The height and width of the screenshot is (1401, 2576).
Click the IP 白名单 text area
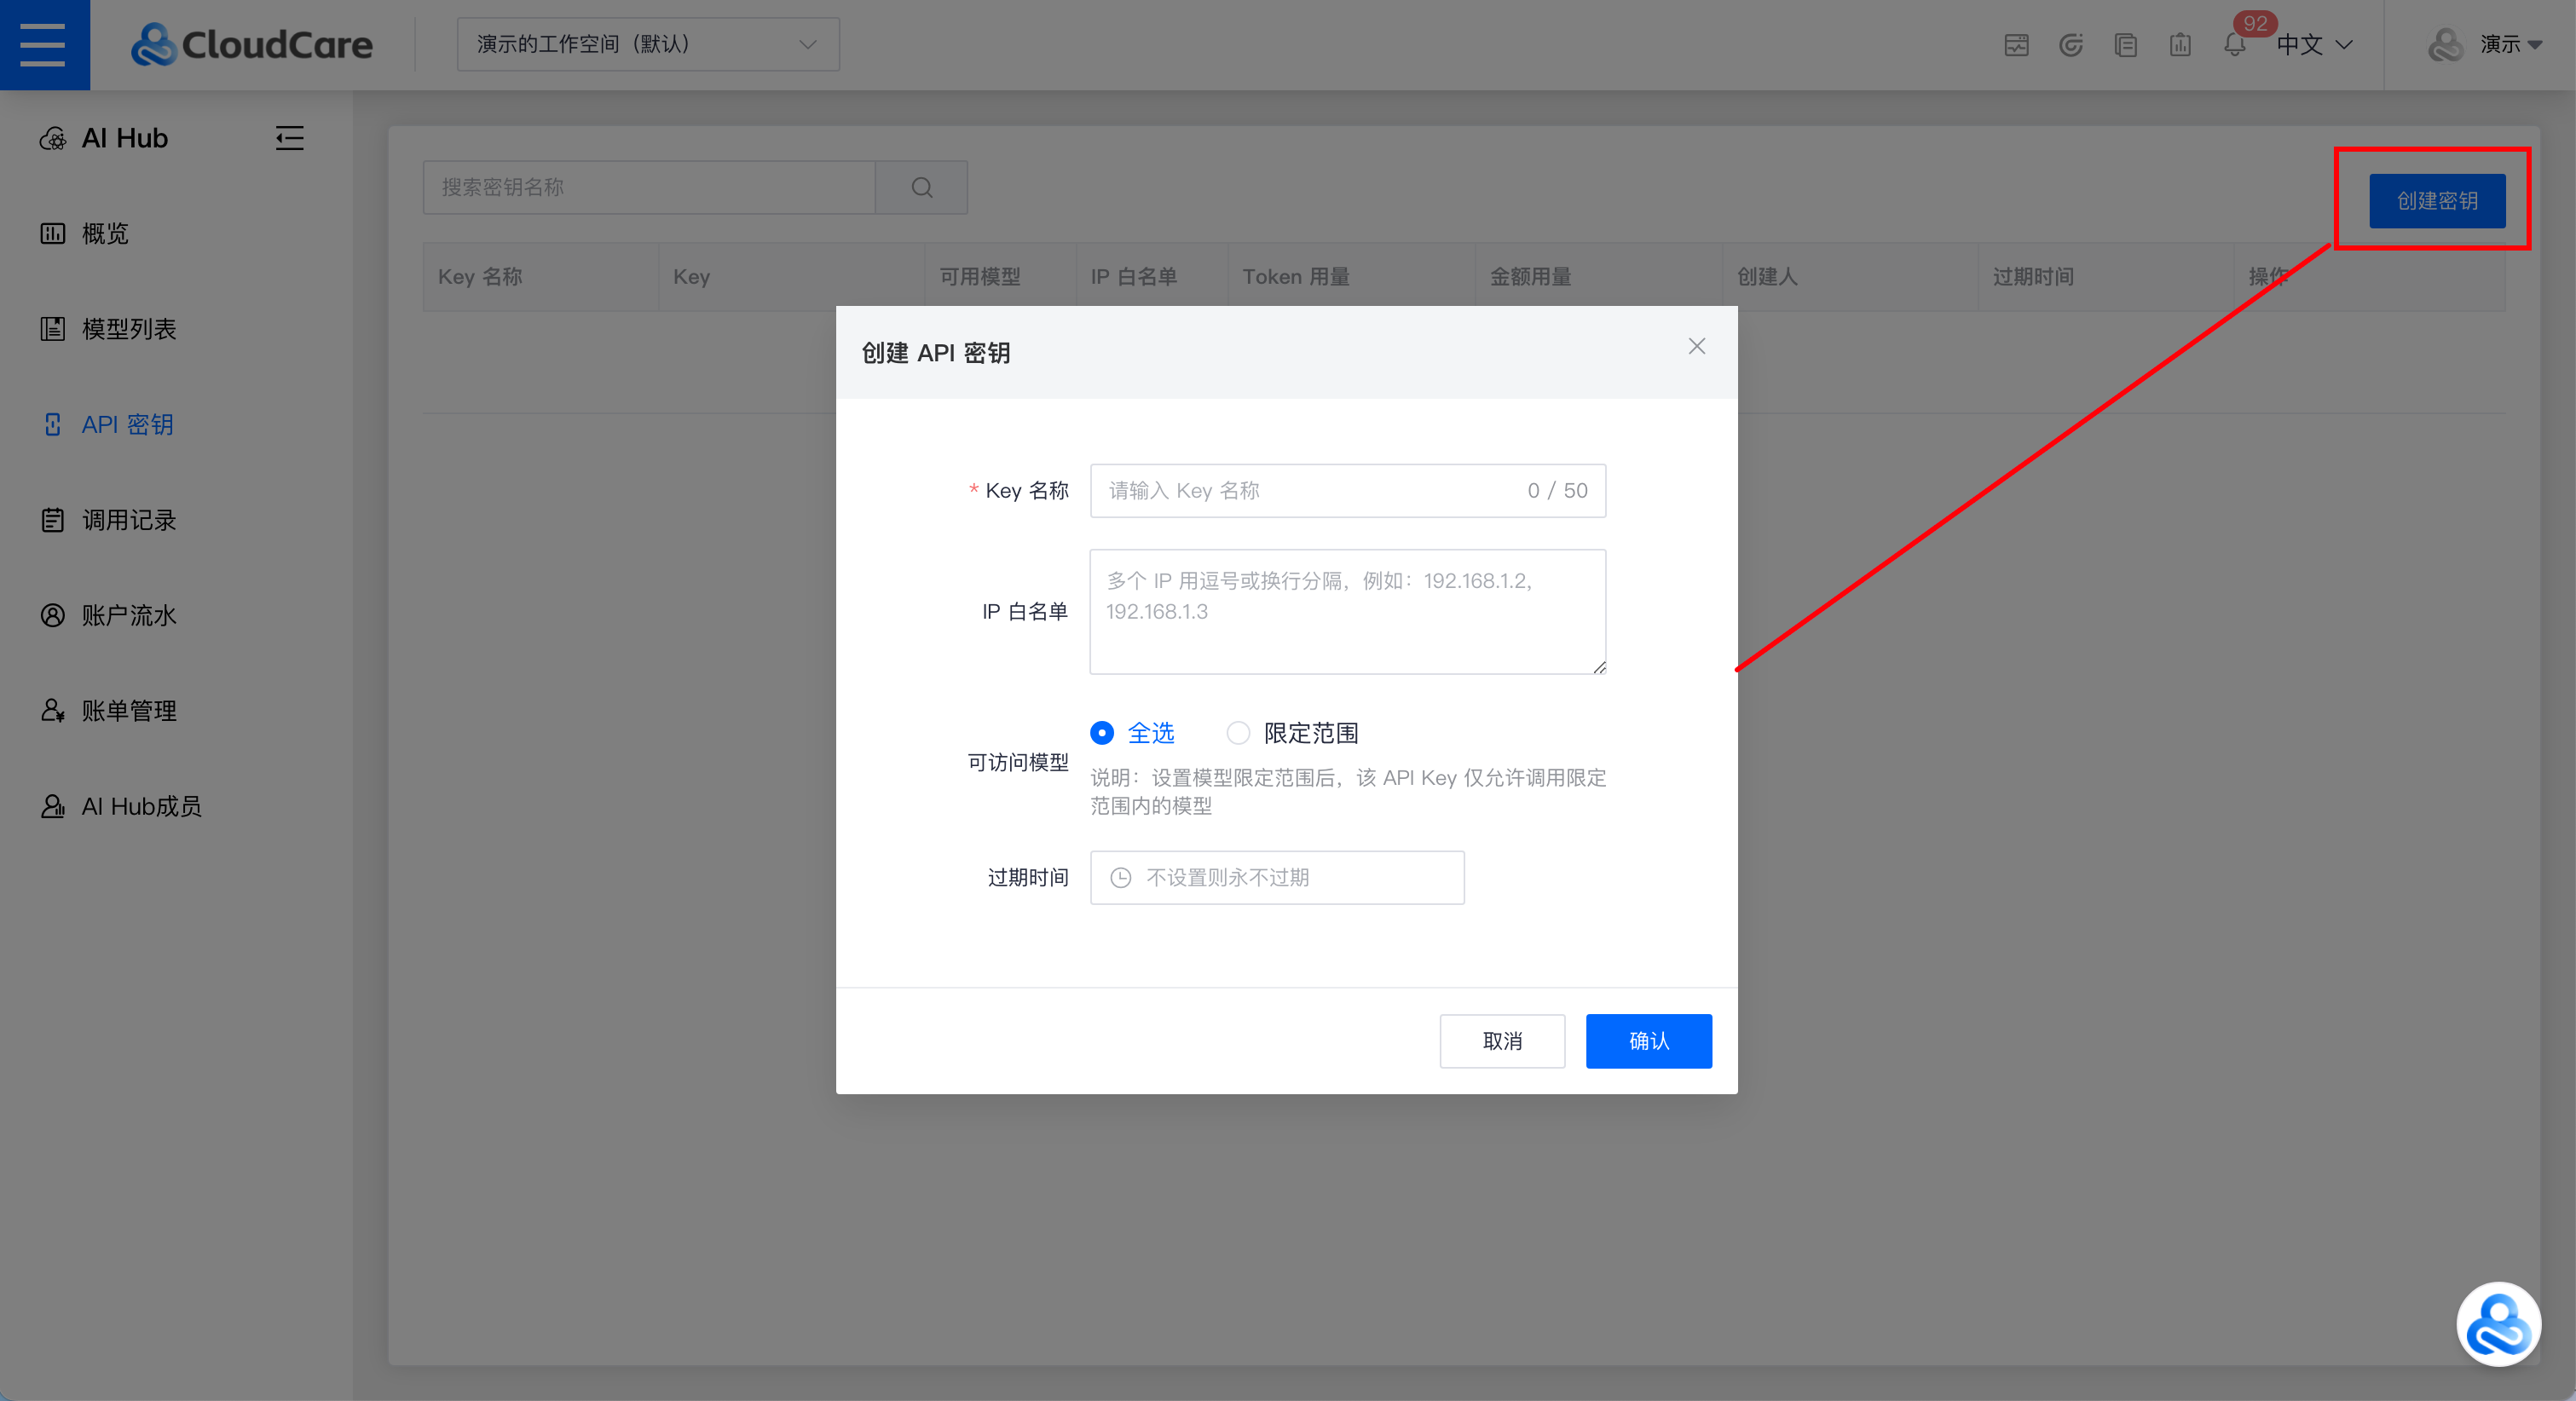1347,612
